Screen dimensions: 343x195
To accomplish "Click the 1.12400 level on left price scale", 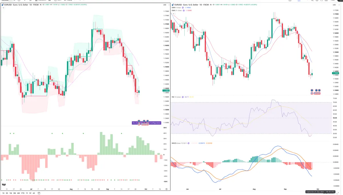I will point(166,123).
